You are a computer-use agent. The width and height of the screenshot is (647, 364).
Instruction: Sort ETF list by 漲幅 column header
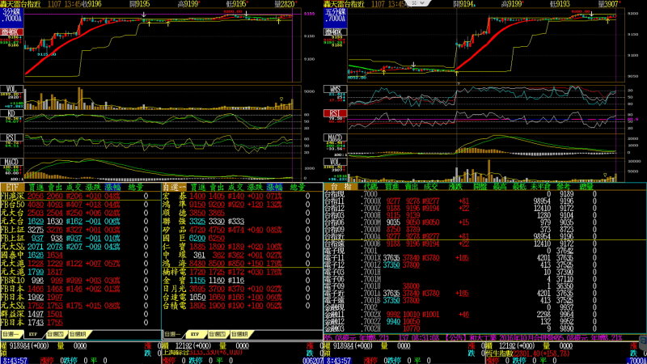pyautogui.click(x=110, y=186)
